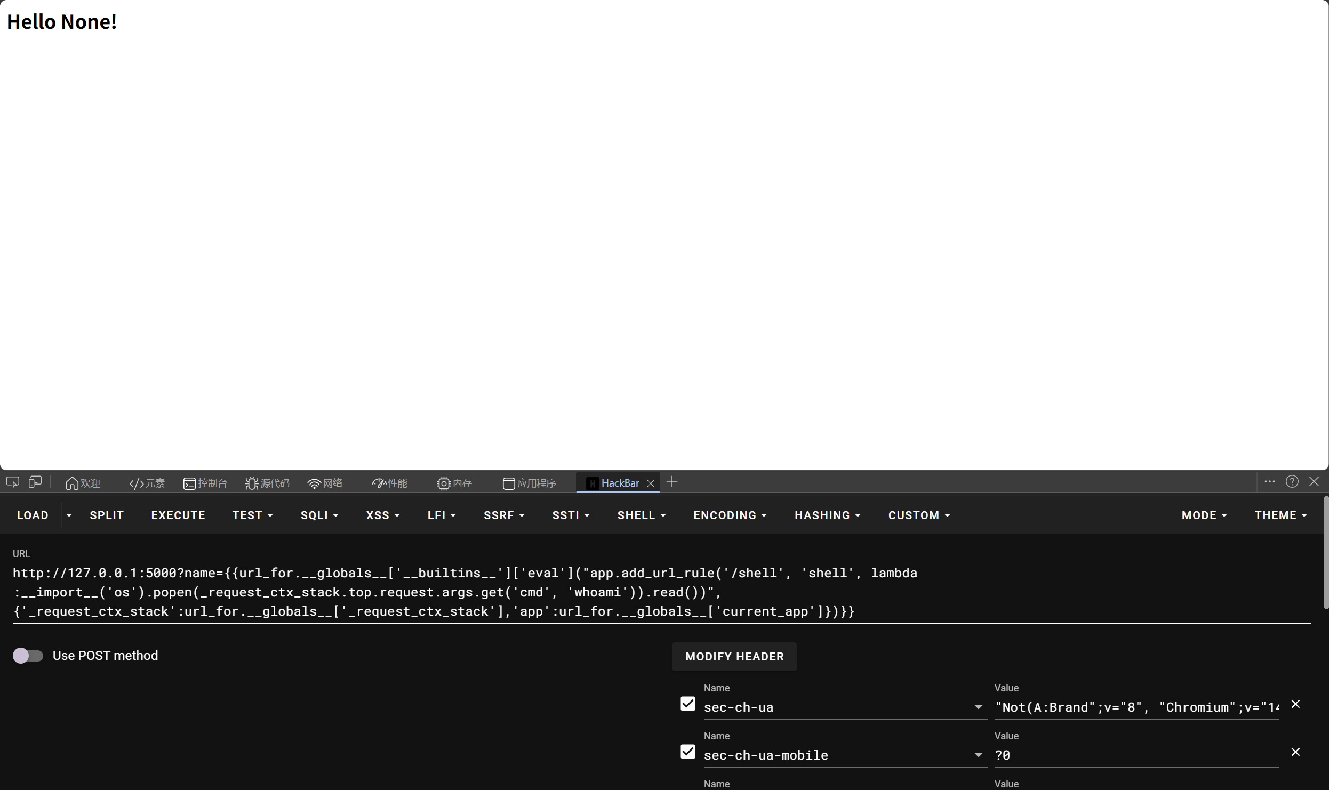Viewport: 1329px width, 790px height.
Task: Switch to the Console (控制台) tab
Action: click(205, 483)
